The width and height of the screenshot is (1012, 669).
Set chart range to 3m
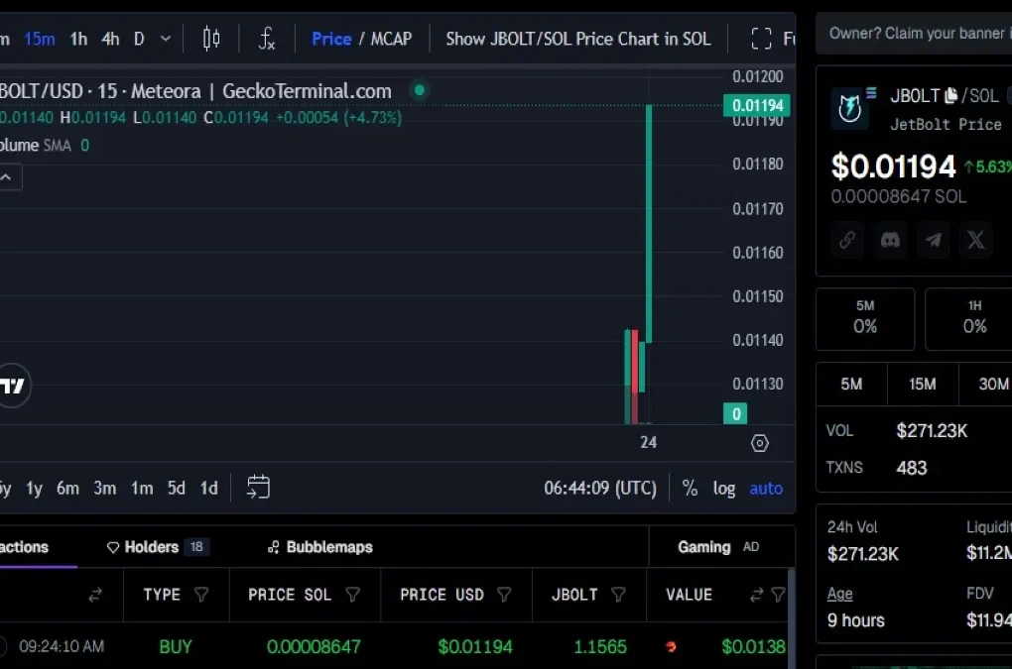[104, 488]
